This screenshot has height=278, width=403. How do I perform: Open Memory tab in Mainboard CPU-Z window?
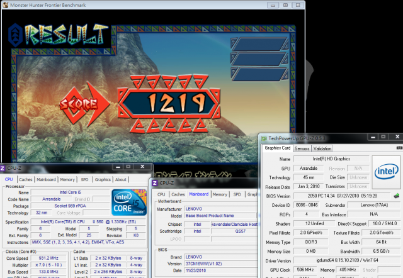(220, 194)
